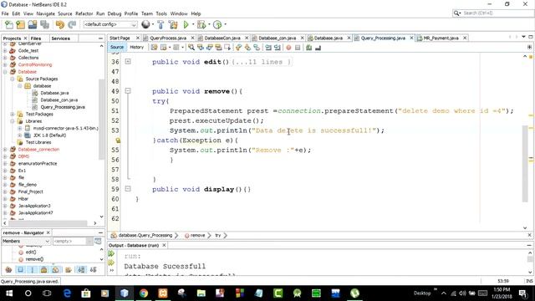This screenshot has width=535, height=301.
Task: Click the Save All toolbar icon
Action: [44, 24]
